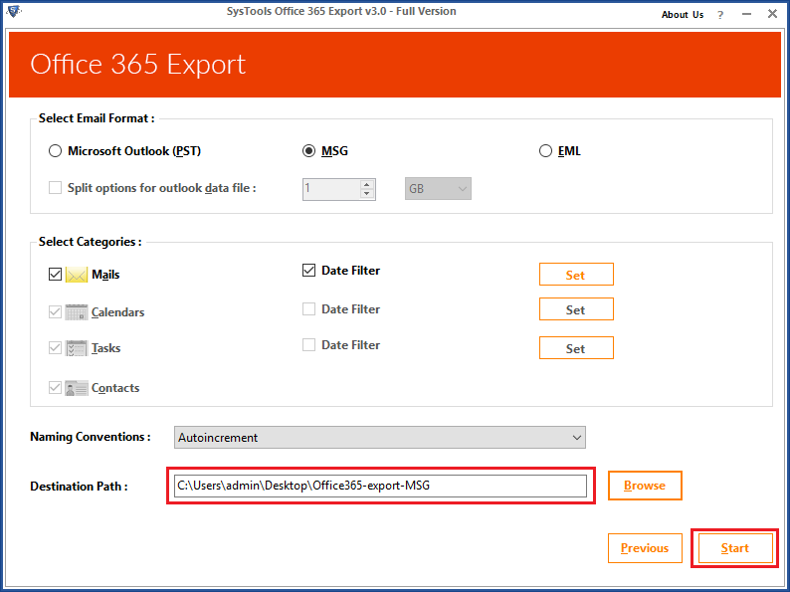Open the GB split size unit dropdown
The width and height of the screenshot is (790, 592).
[438, 189]
